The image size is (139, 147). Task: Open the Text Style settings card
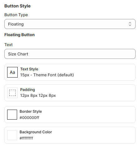(70, 72)
